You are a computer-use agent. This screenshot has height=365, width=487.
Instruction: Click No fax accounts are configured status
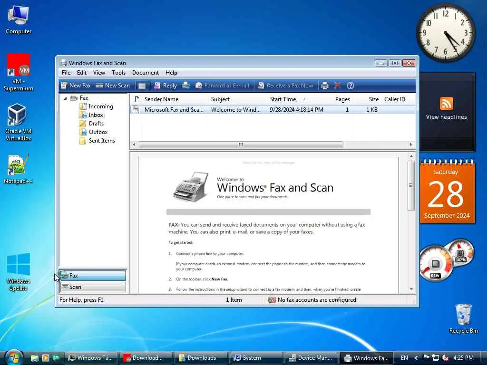click(312, 300)
